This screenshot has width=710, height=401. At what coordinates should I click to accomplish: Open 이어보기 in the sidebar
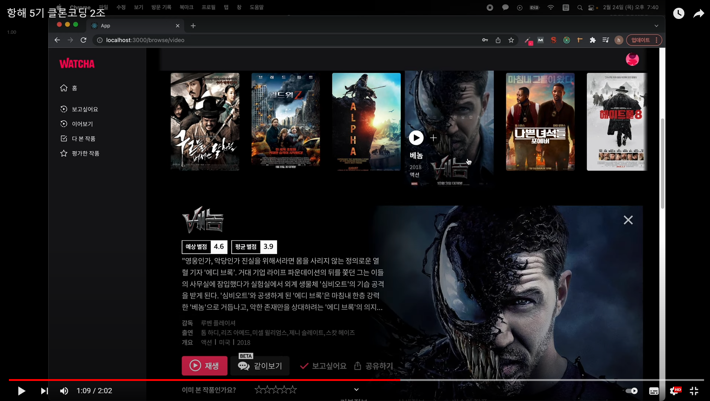tap(76, 124)
